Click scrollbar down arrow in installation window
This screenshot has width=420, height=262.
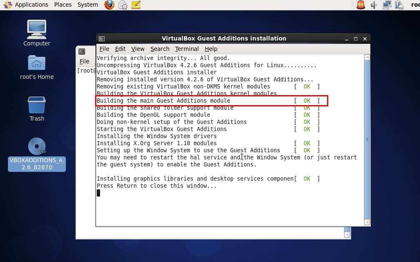[367, 222]
